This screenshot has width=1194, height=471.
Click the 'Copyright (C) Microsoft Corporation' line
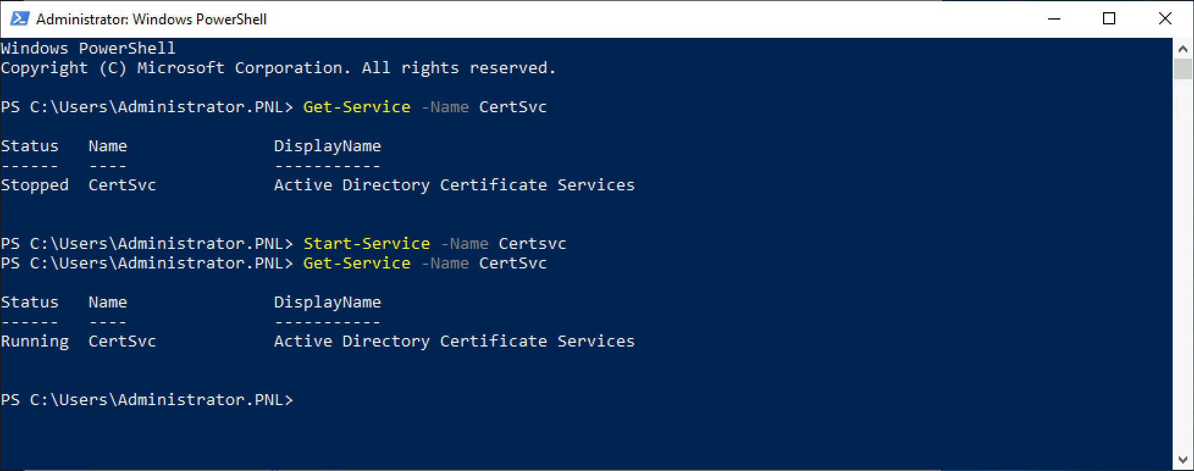(x=278, y=68)
